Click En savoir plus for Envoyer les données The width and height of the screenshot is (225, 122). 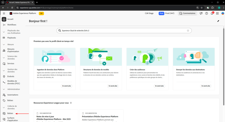(206, 86)
